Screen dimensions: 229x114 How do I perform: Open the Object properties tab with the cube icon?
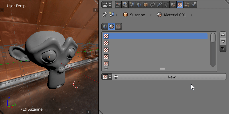pos(146,5)
